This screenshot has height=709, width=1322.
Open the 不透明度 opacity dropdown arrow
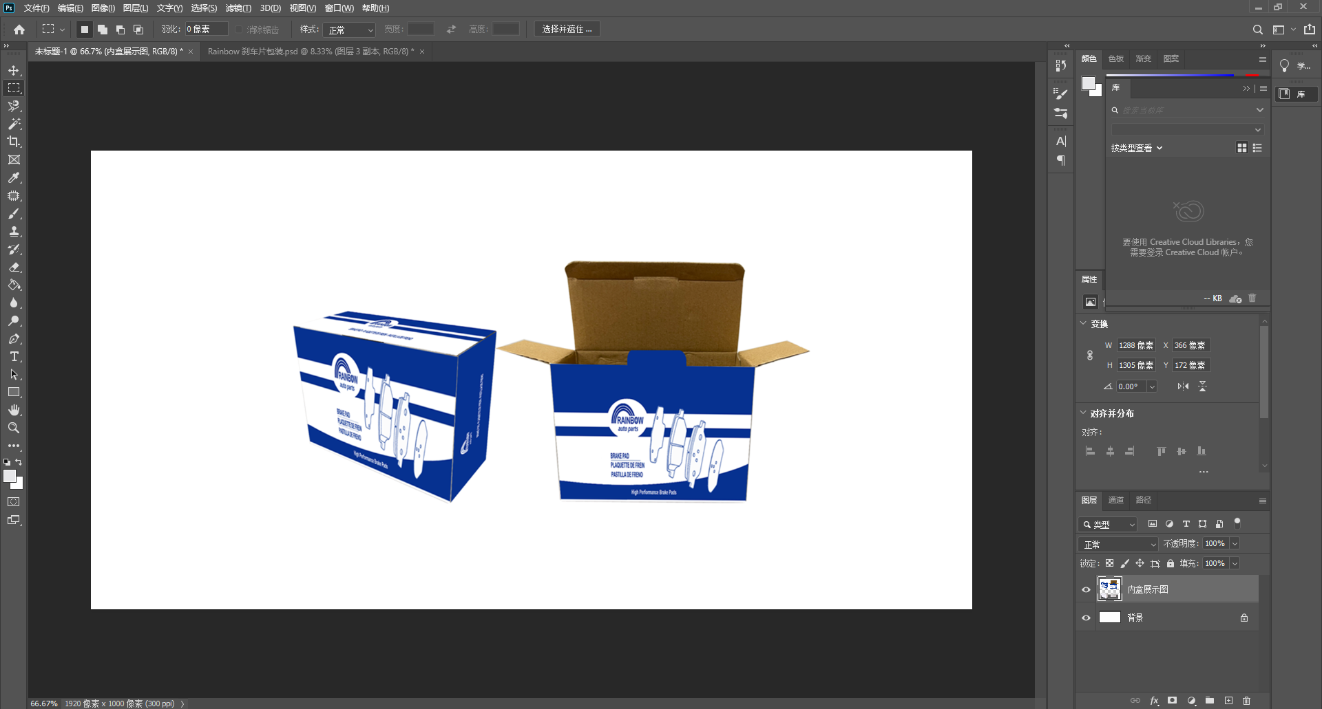point(1235,544)
